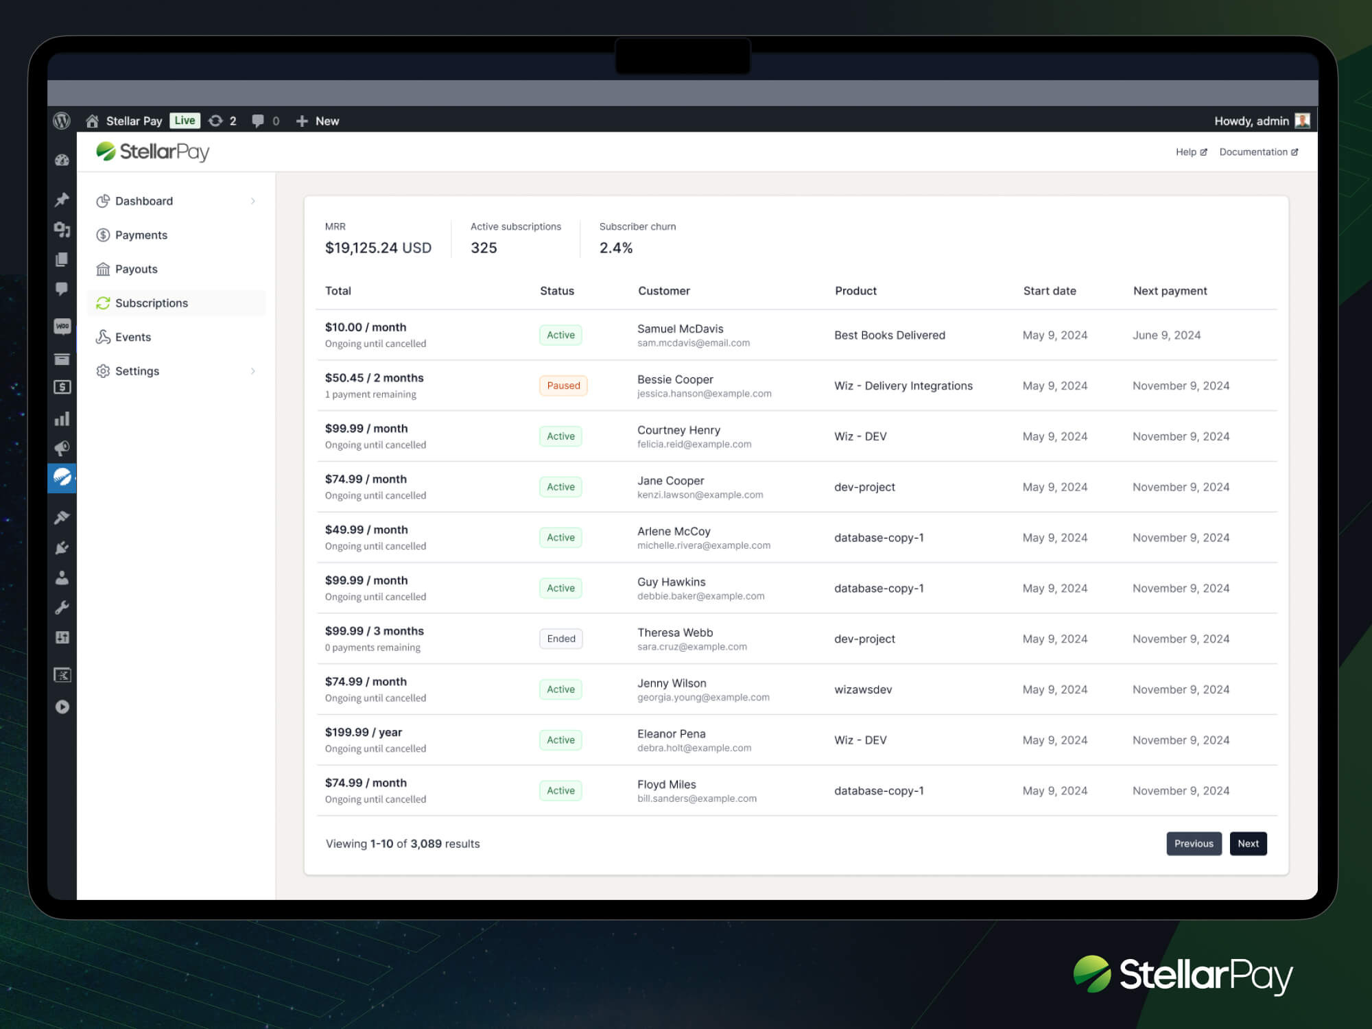The image size is (1372, 1029).
Task: Open the StellarPay Settings menu item
Action: 176,371
